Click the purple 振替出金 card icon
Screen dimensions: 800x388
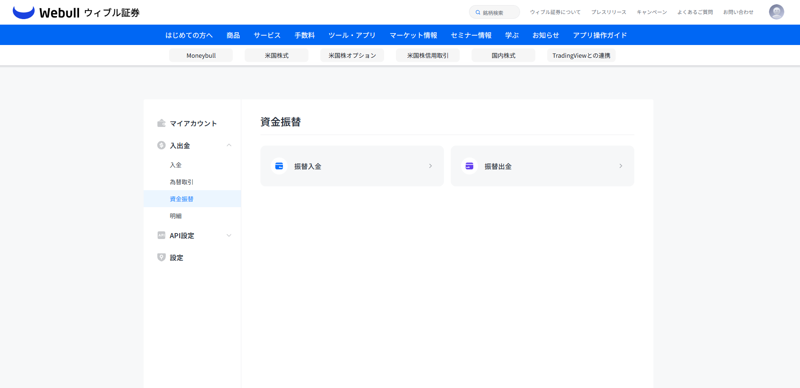point(469,166)
